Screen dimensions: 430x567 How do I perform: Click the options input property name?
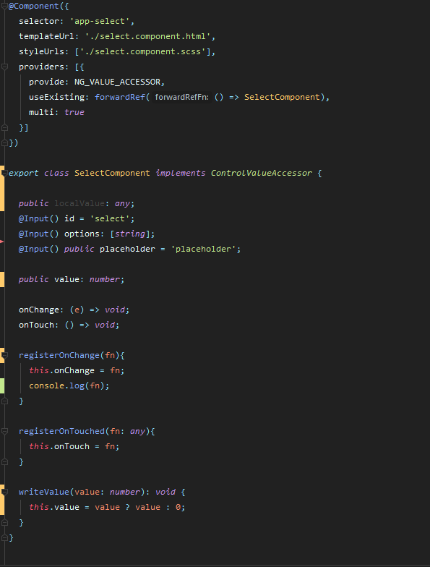click(x=82, y=234)
